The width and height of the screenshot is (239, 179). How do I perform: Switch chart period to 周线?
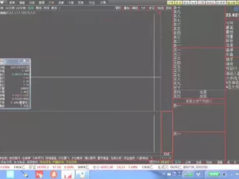tap(38, 8)
